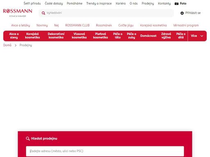Click the camera Foto icon
This screenshot has height=157, width=210.
(176, 4)
